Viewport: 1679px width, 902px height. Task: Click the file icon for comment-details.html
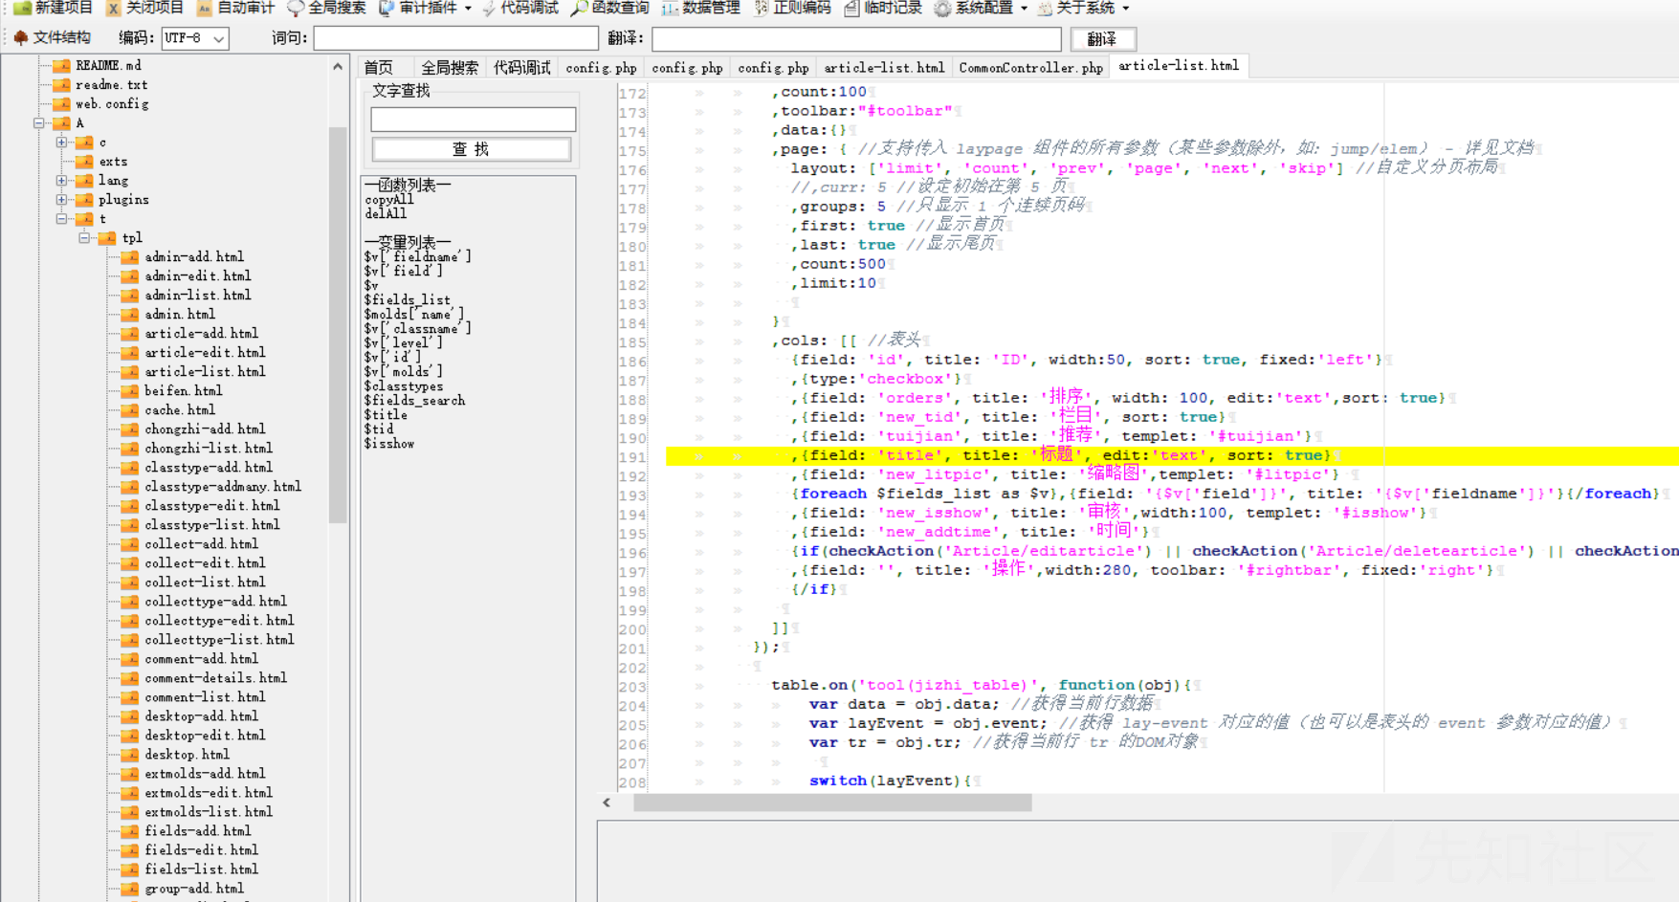130,677
